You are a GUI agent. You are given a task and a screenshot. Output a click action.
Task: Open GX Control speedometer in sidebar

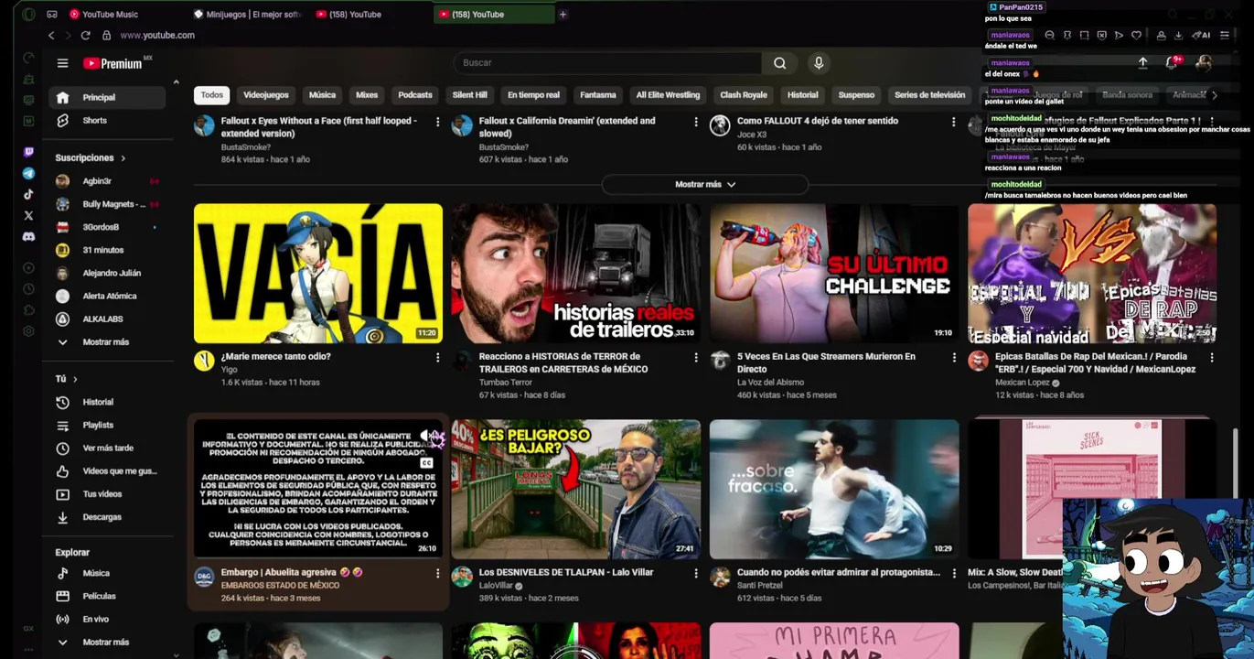point(28,58)
